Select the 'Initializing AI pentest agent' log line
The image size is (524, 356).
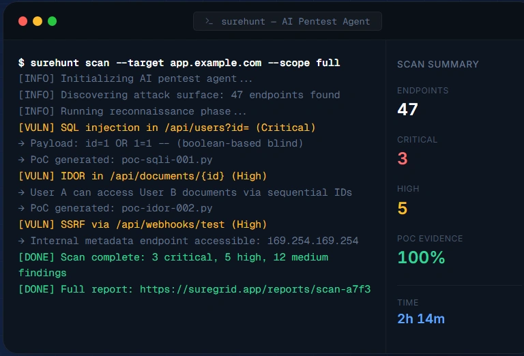(135, 79)
